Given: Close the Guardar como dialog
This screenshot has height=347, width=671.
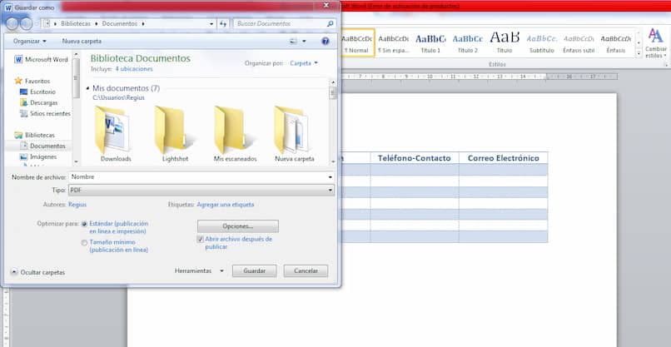Looking at the screenshot, I should (x=326, y=5).
